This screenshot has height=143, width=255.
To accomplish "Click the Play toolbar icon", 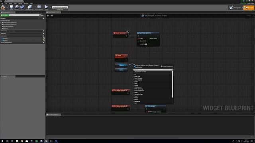I will tap(46, 7).
